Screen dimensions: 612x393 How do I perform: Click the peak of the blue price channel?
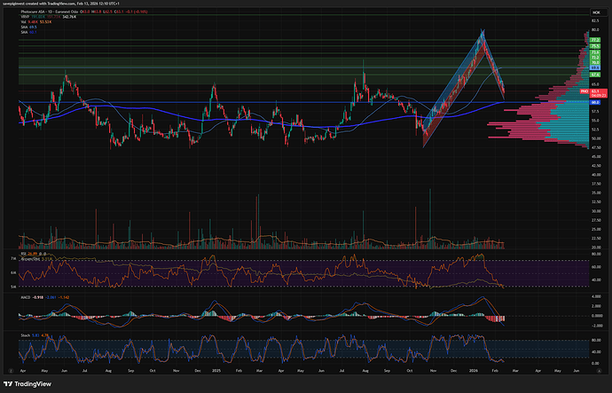click(x=482, y=32)
